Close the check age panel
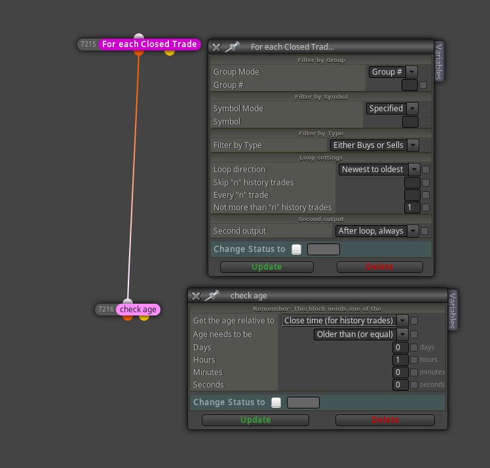490x468 pixels. click(x=196, y=296)
